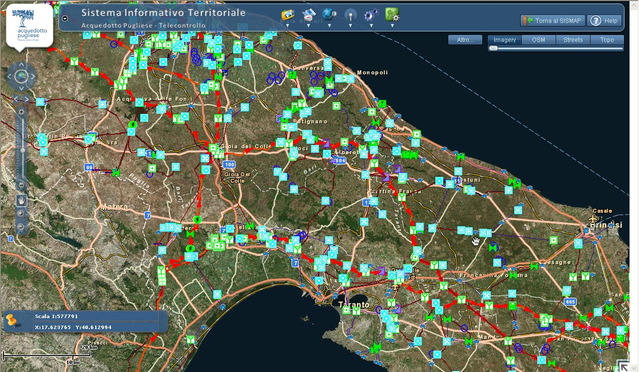Click the Taranto map label
This screenshot has width=639, height=372.
tap(354, 305)
